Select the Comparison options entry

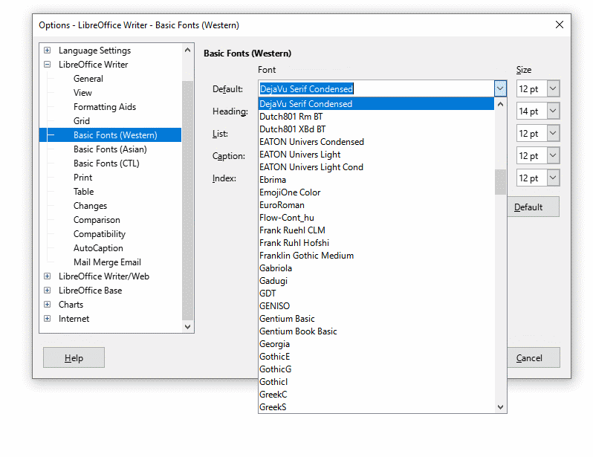[97, 220]
